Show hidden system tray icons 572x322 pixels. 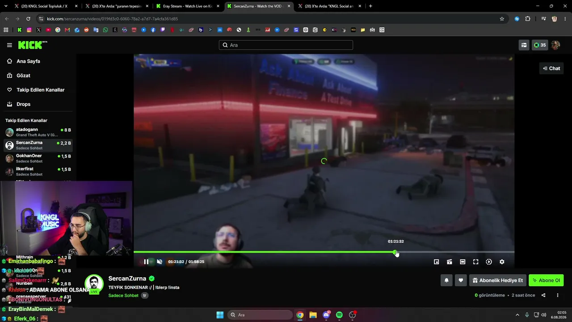click(517, 315)
